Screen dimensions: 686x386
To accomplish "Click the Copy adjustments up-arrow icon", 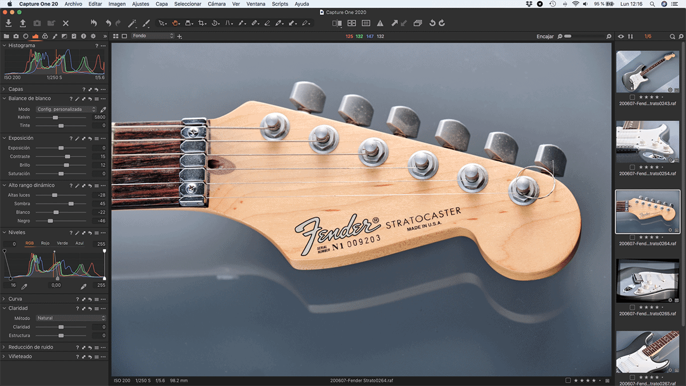I will [x=394, y=23].
